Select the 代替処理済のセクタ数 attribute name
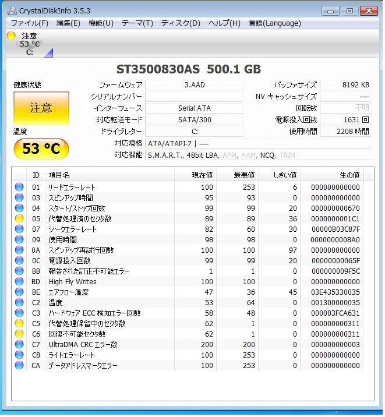The height and width of the screenshot is (417, 385). pos(80,218)
